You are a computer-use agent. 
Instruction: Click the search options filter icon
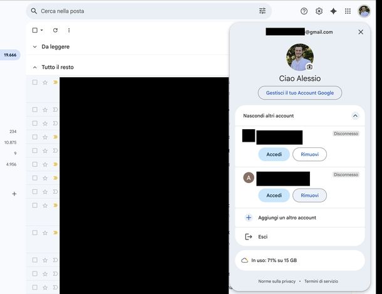[x=262, y=11]
